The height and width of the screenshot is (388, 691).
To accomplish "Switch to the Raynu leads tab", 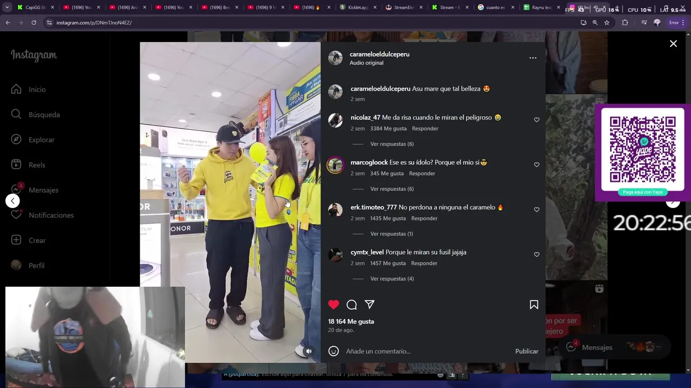I will click(542, 8).
